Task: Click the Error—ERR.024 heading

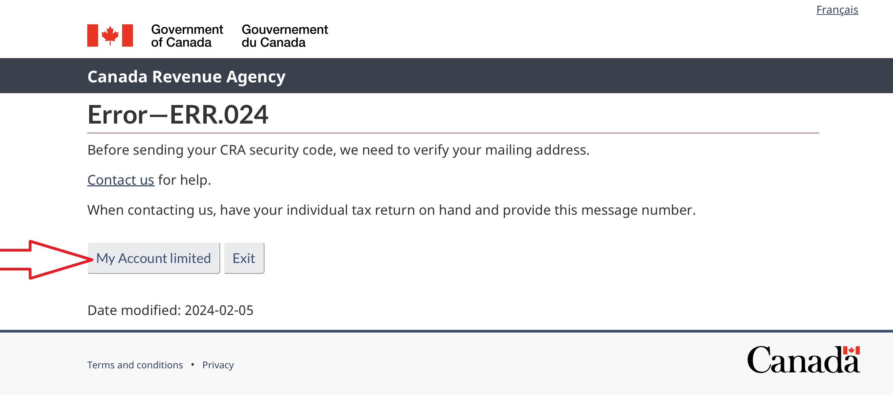Action: [x=178, y=114]
